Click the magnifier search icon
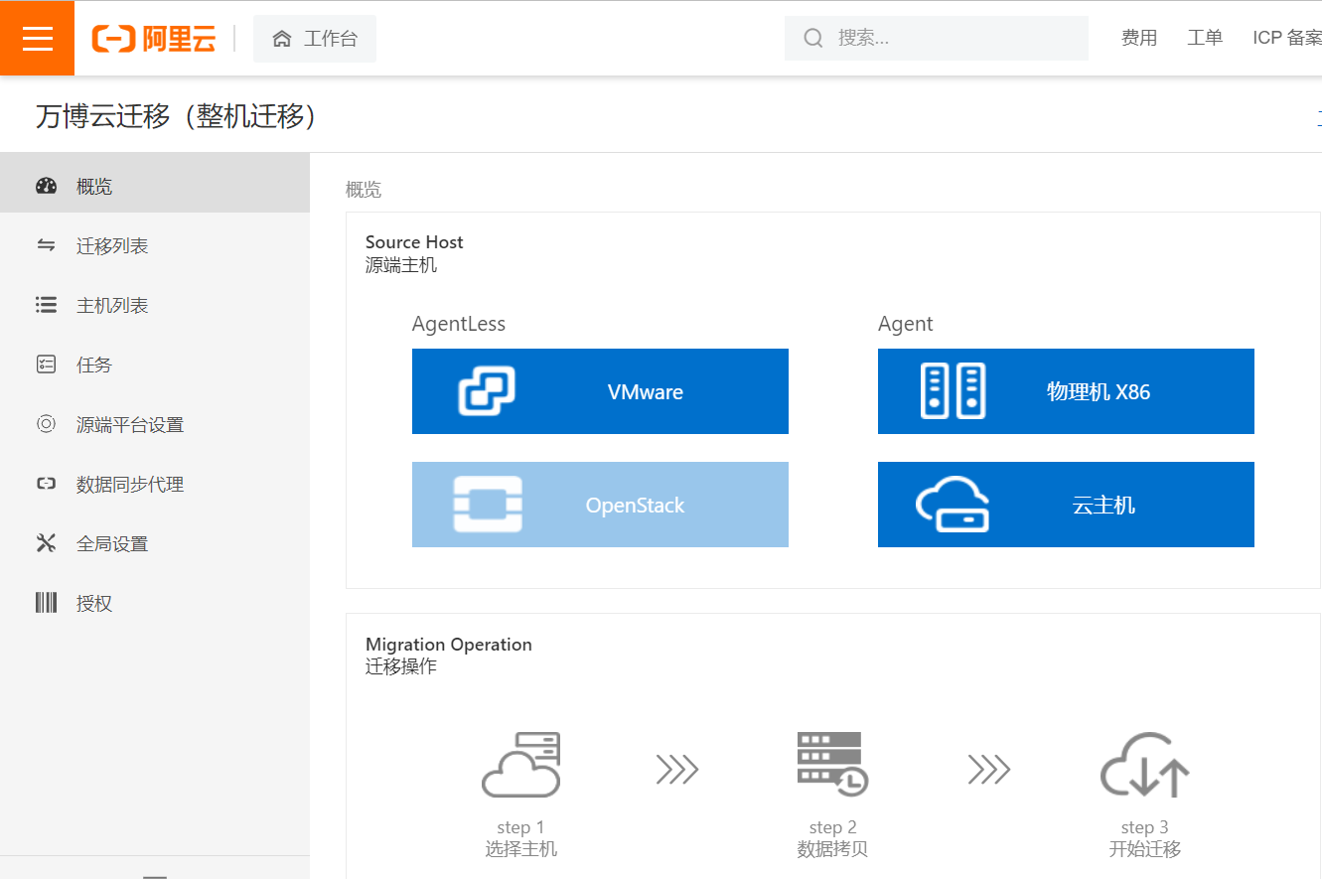The width and height of the screenshot is (1322, 879). tap(813, 38)
